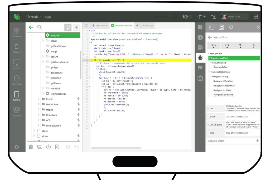270x180 pixels.
Task: Click the step over debugger button
Action: (x=227, y=46)
